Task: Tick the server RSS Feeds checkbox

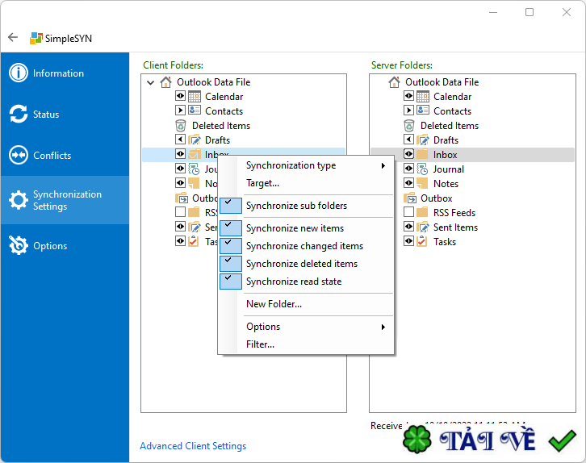Action: (408, 212)
